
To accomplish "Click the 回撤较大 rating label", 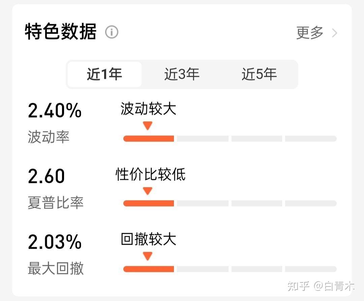I will point(148,240).
